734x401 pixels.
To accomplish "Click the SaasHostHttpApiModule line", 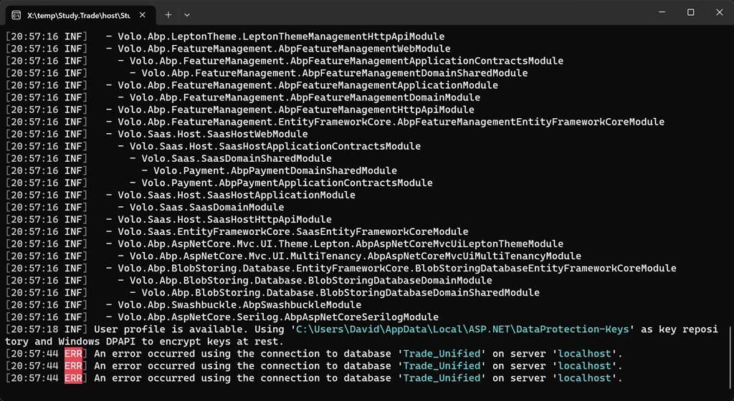I will [168, 219].
